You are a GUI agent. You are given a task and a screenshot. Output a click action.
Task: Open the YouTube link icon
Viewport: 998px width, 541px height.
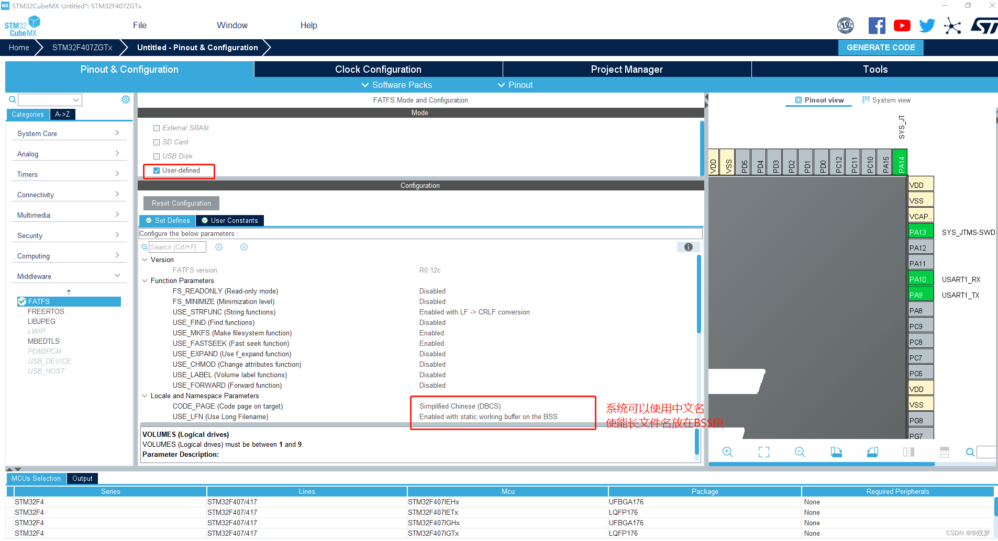pyautogui.click(x=902, y=26)
